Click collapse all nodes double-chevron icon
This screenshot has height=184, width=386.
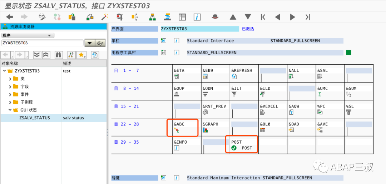[46, 55]
